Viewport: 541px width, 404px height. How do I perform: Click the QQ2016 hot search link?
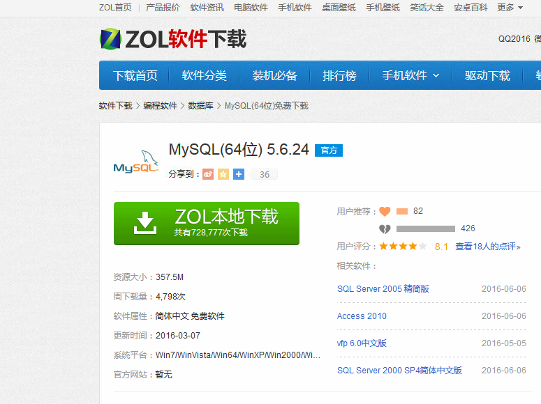[x=514, y=39]
